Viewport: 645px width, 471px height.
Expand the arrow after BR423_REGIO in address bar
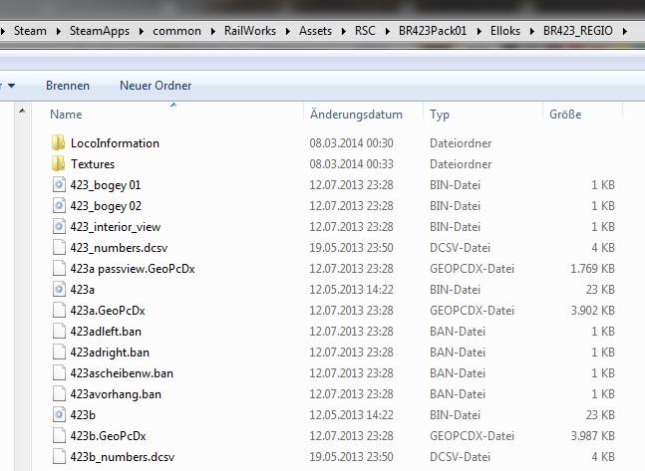click(625, 31)
